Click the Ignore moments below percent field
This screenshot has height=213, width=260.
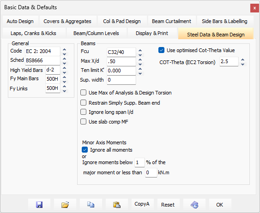pyautogui.click(x=139, y=163)
